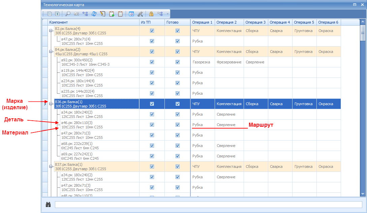Open the toolbar overflow dropdown arrow
The width and height of the screenshot is (367, 213).
[167, 14]
